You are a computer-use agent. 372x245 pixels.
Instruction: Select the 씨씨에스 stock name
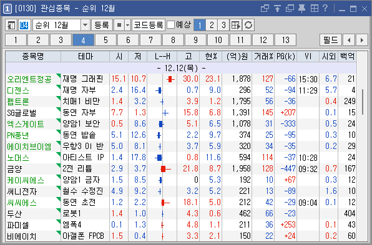click(x=22, y=203)
